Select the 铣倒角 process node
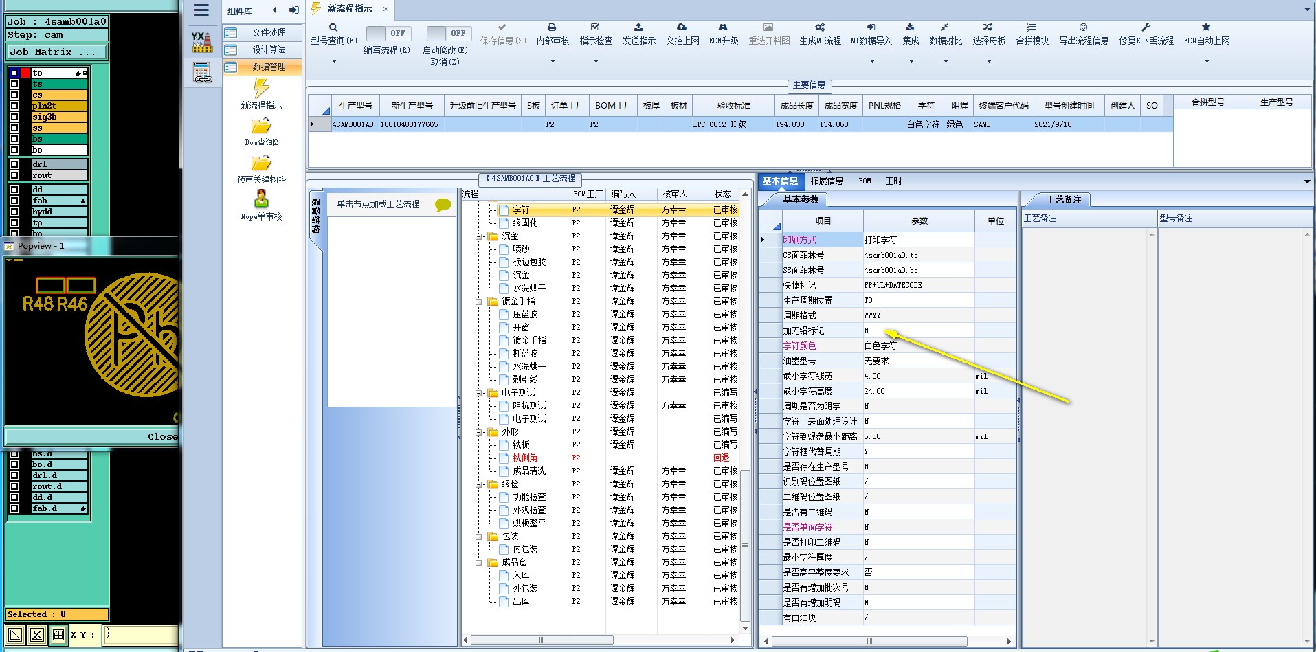 [x=525, y=458]
